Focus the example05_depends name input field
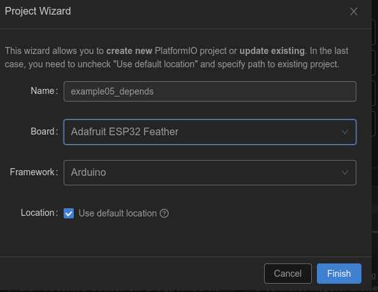This screenshot has width=378, height=292. 210,91
